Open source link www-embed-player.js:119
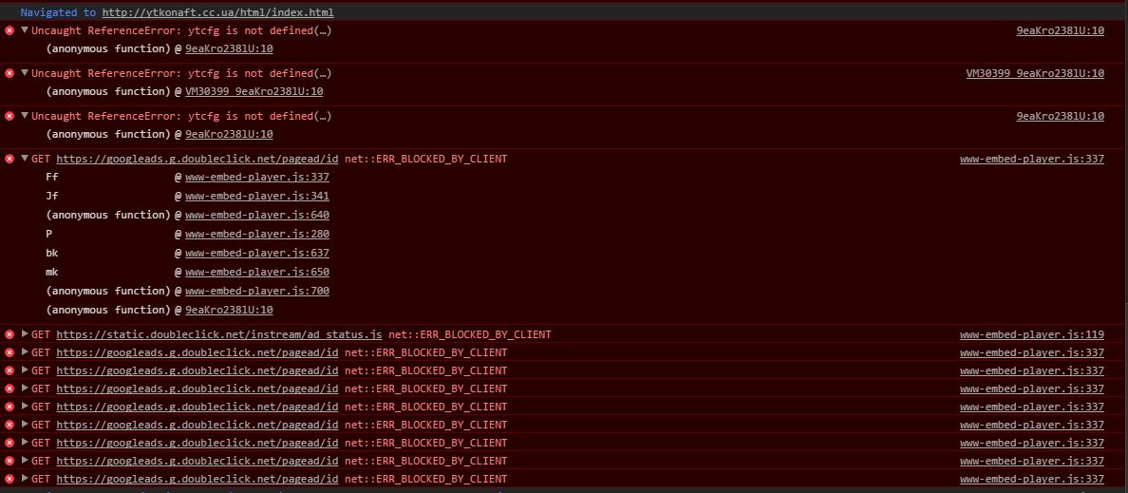The width and height of the screenshot is (1128, 493). tap(1031, 335)
